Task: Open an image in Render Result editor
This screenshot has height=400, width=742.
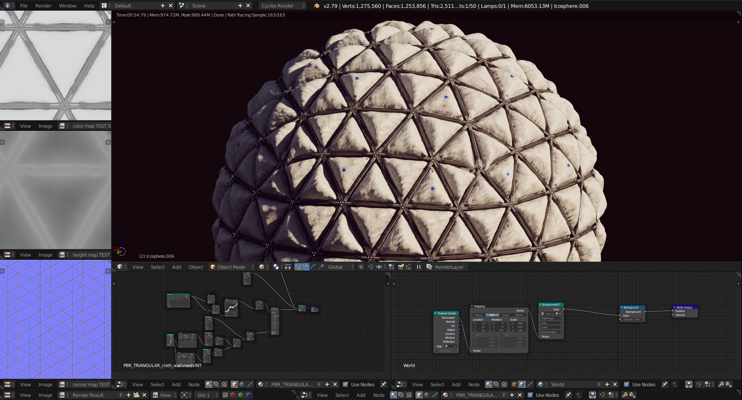Action: click(136, 395)
